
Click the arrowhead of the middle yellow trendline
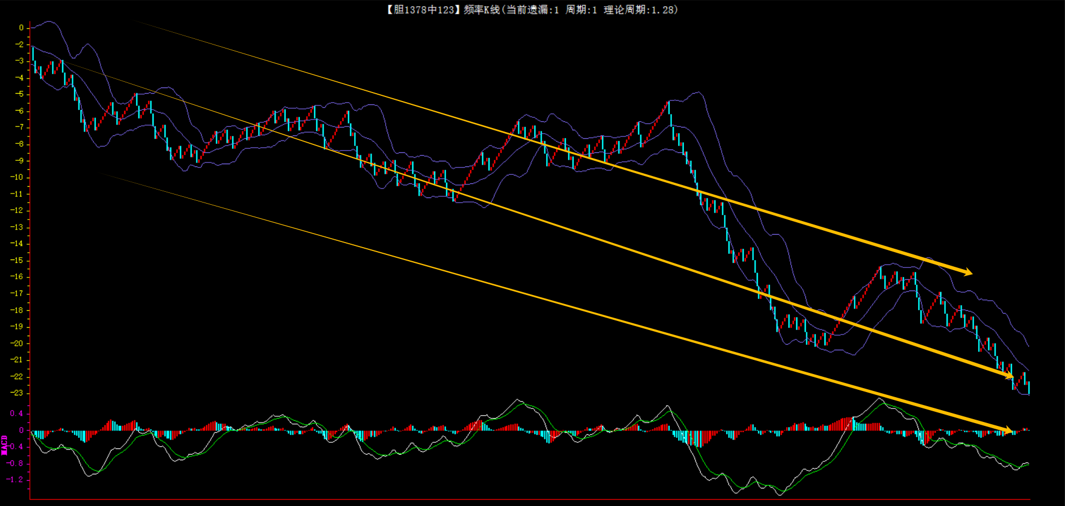(1009, 376)
